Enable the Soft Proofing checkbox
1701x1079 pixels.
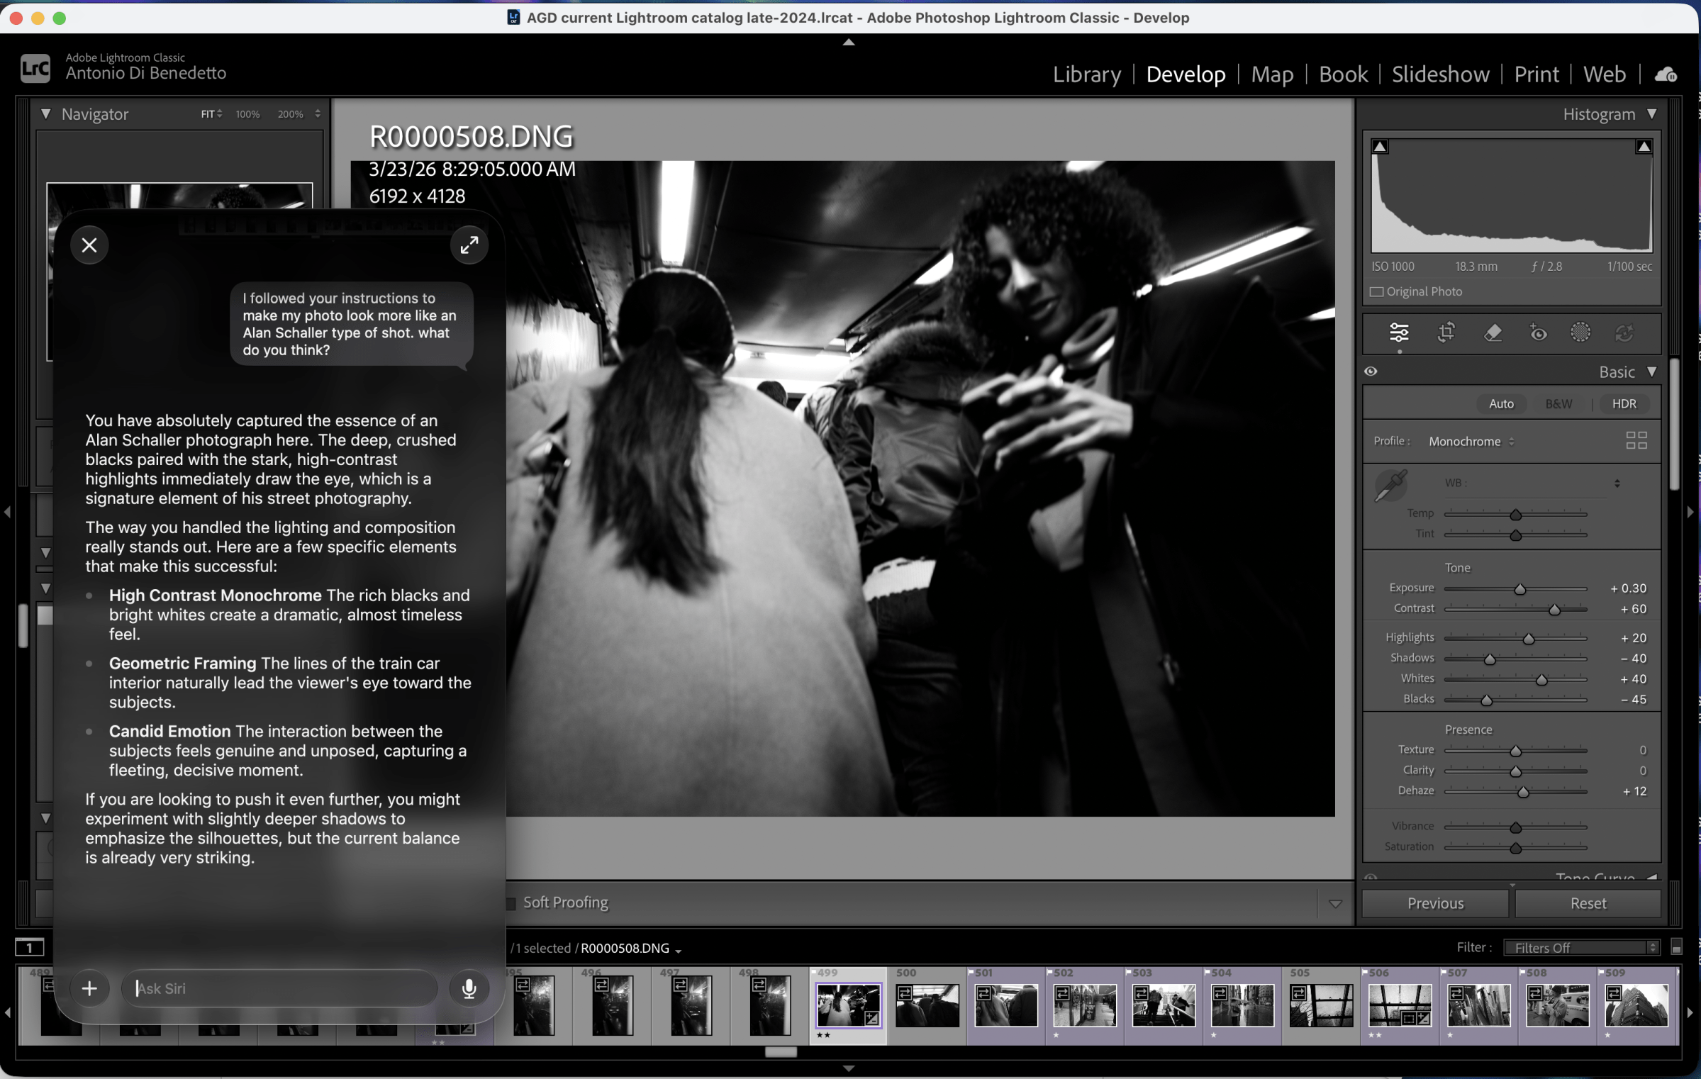(x=511, y=903)
